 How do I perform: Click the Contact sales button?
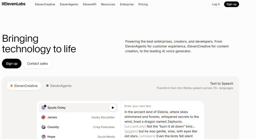tap(37, 63)
